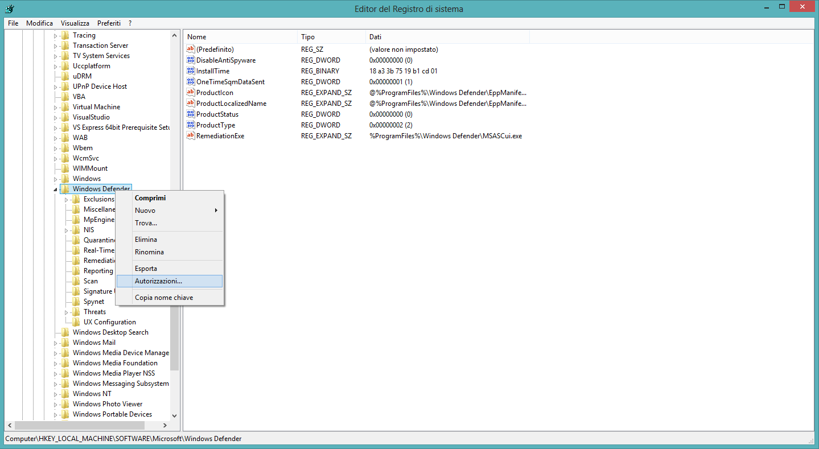Expand the Windows Portable Devices key
This screenshot has width=819, height=449.
click(56, 415)
